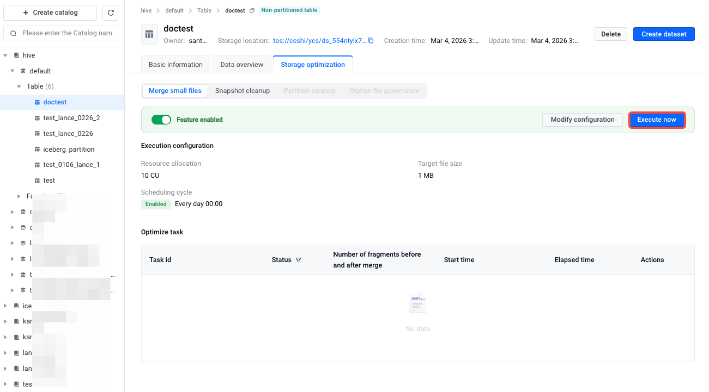Select test_lance_0226_2 table in tree

71,118
